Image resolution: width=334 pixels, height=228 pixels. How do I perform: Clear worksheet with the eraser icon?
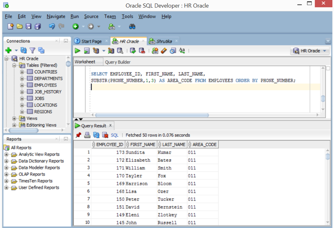pos(164,51)
